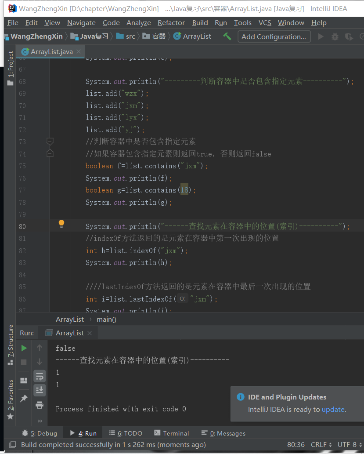Click the Print icon in the Run panel
Viewport: 364px width, 454px height.
coord(40,405)
